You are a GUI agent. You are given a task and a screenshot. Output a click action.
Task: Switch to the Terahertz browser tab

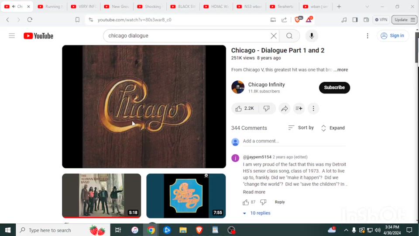click(282, 7)
